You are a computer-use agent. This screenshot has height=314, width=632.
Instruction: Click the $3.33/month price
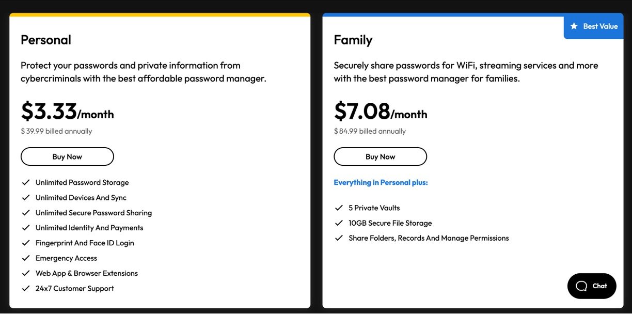click(67, 112)
